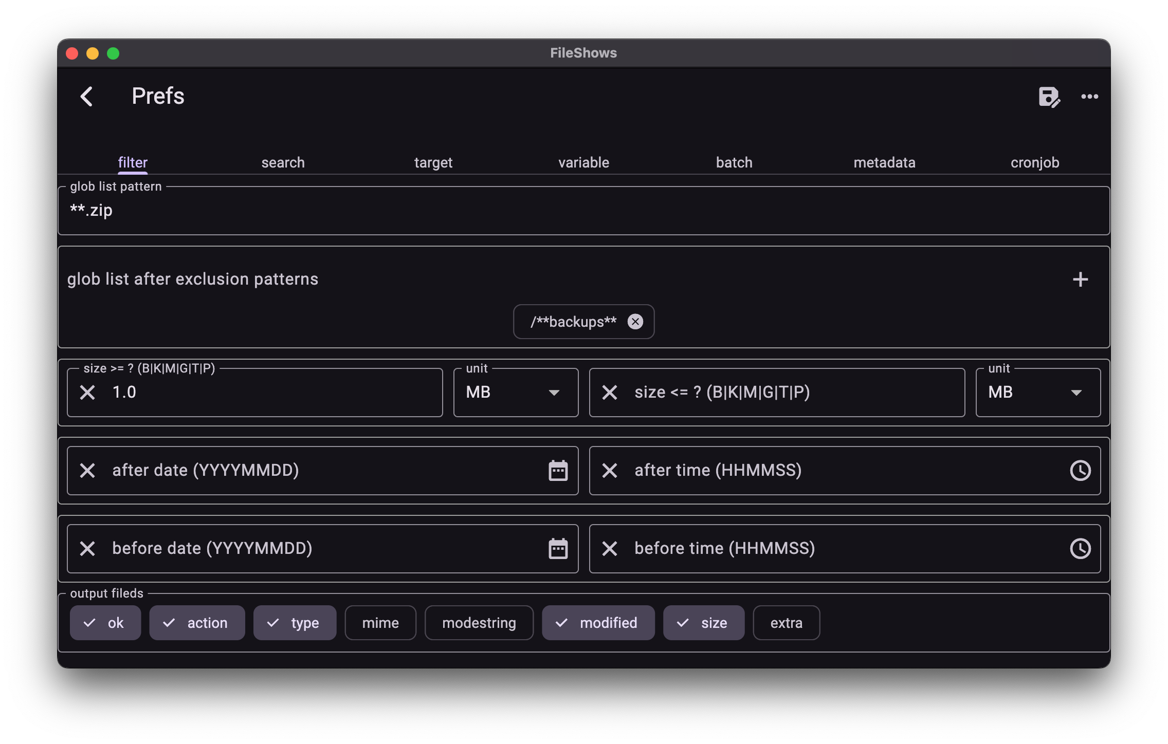Open the clock picker for after time
Screen dimensions: 1168x744
pyautogui.click(x=1080, y=471)
